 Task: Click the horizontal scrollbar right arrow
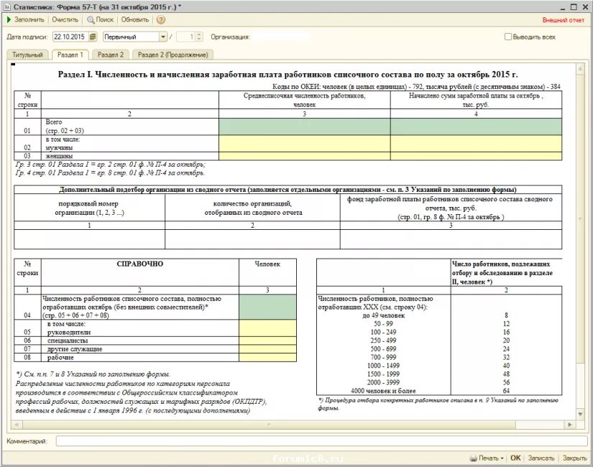(x=570, y=425)
